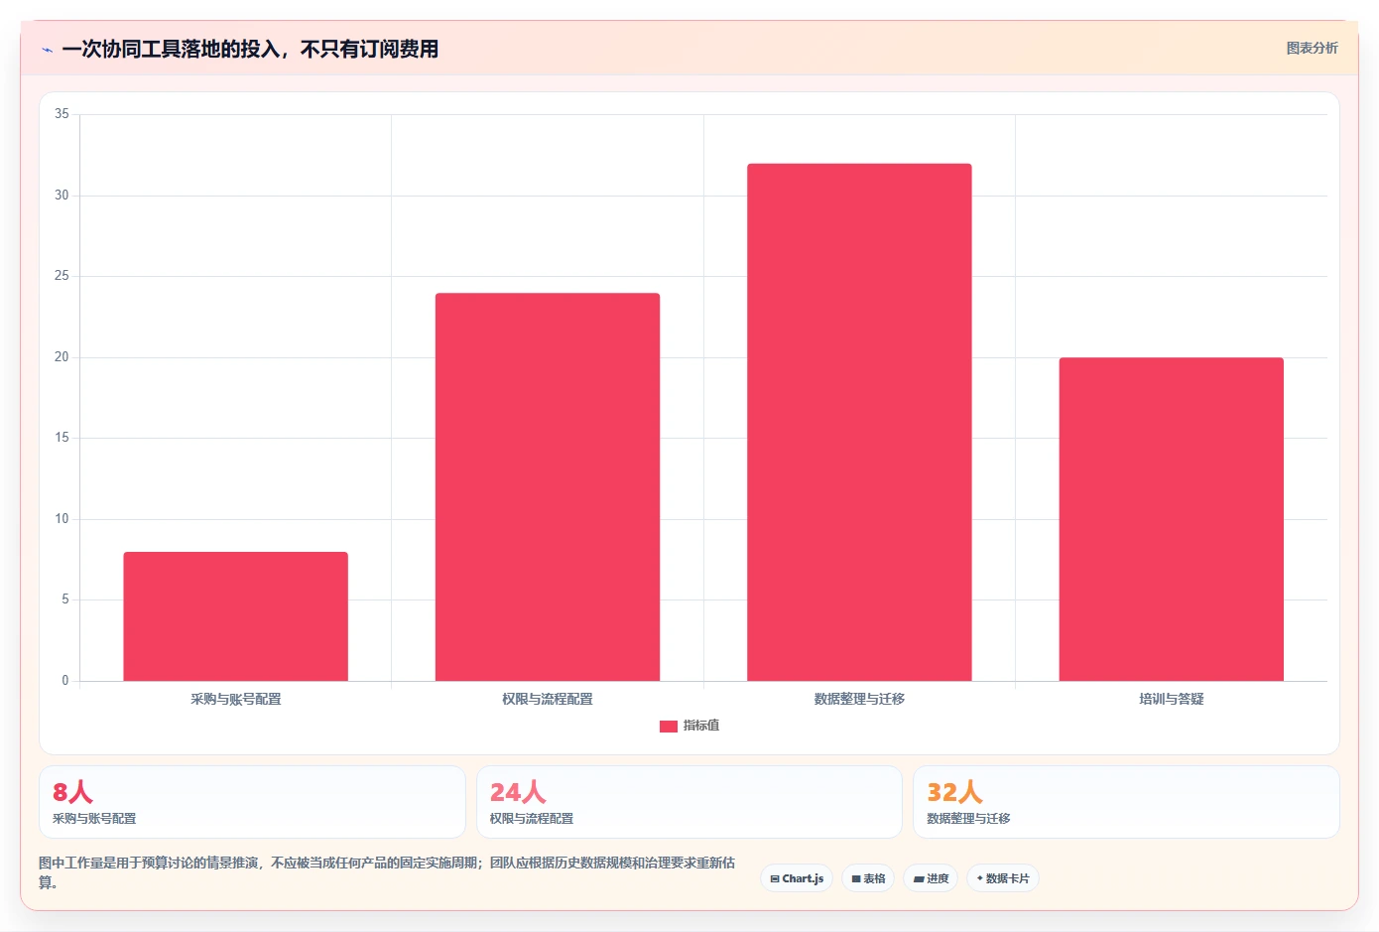Click the 培训与答疑 bar in chart
1379x932 pixels.
tap(1172, 519)
